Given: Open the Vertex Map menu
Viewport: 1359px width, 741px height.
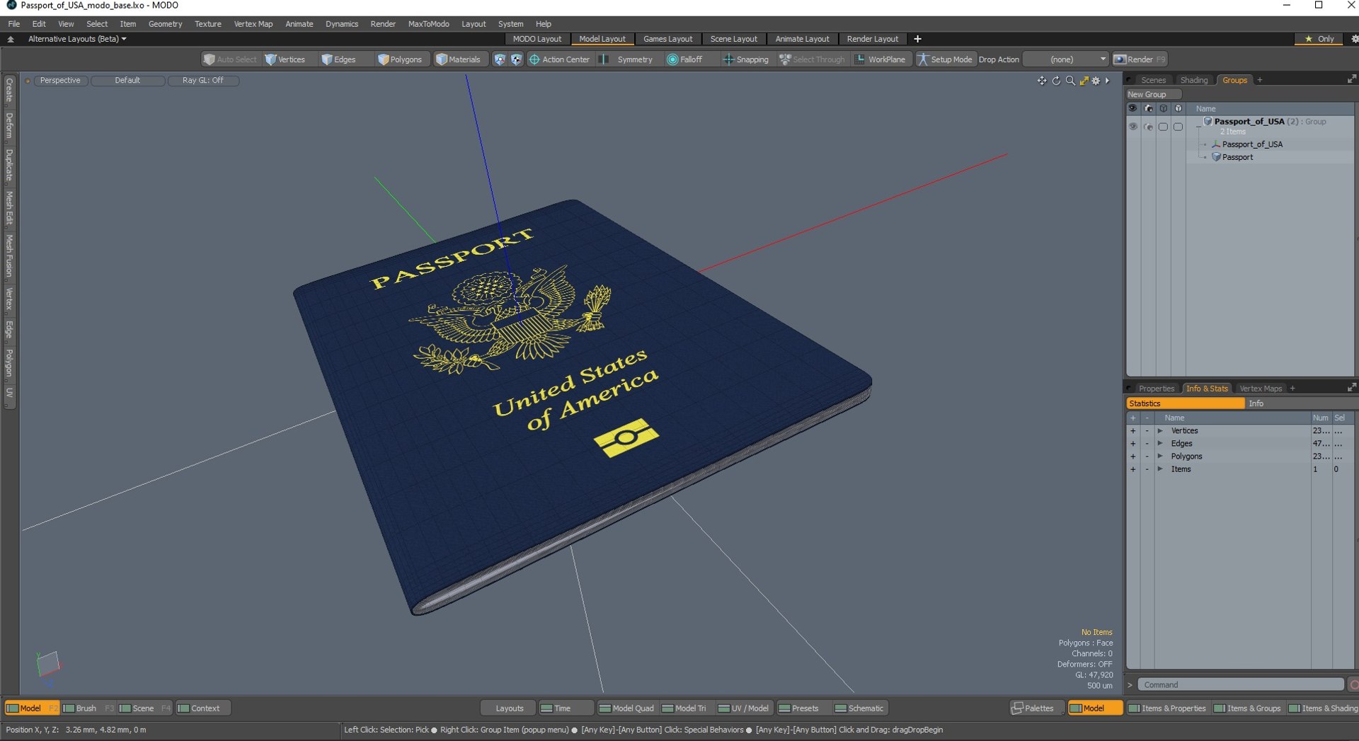Looking at the screenshot, I should 253,24.
